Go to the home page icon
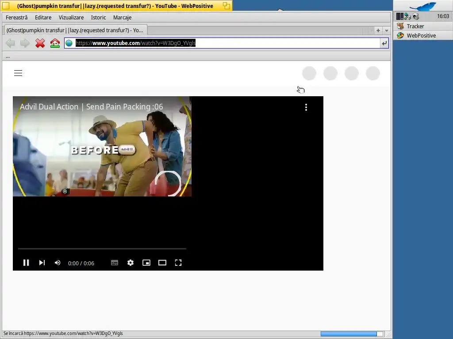 [55, 43]
